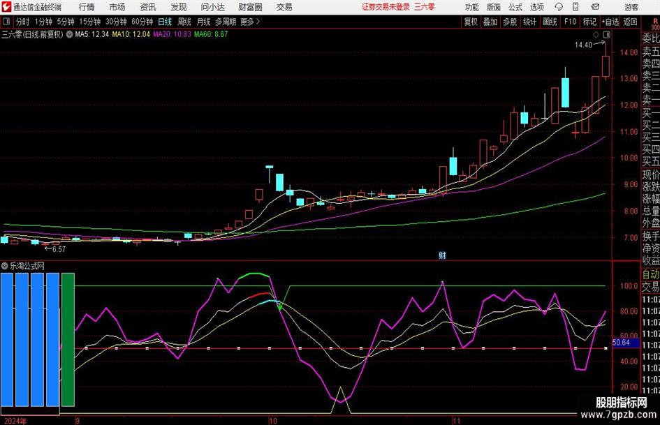This screenshot has width=660, height=425.
Task: Expand the 更多 periods chevron
Action: point(258,22)
